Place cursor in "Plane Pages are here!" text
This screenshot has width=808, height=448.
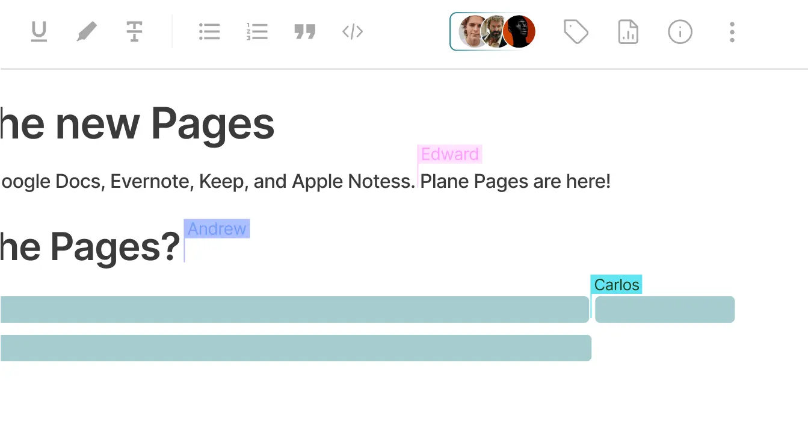[515, 181]
